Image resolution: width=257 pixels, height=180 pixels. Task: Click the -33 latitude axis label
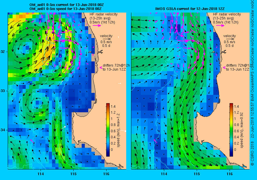(x=3, y=91)
